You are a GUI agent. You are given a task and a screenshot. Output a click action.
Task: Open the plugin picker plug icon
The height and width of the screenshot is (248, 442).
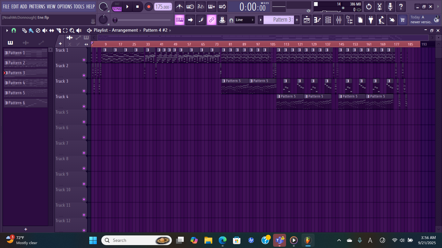tap(371, 20)
